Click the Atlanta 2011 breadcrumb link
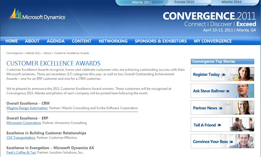Viewport: 261px width, 157px height. [33, 53]
